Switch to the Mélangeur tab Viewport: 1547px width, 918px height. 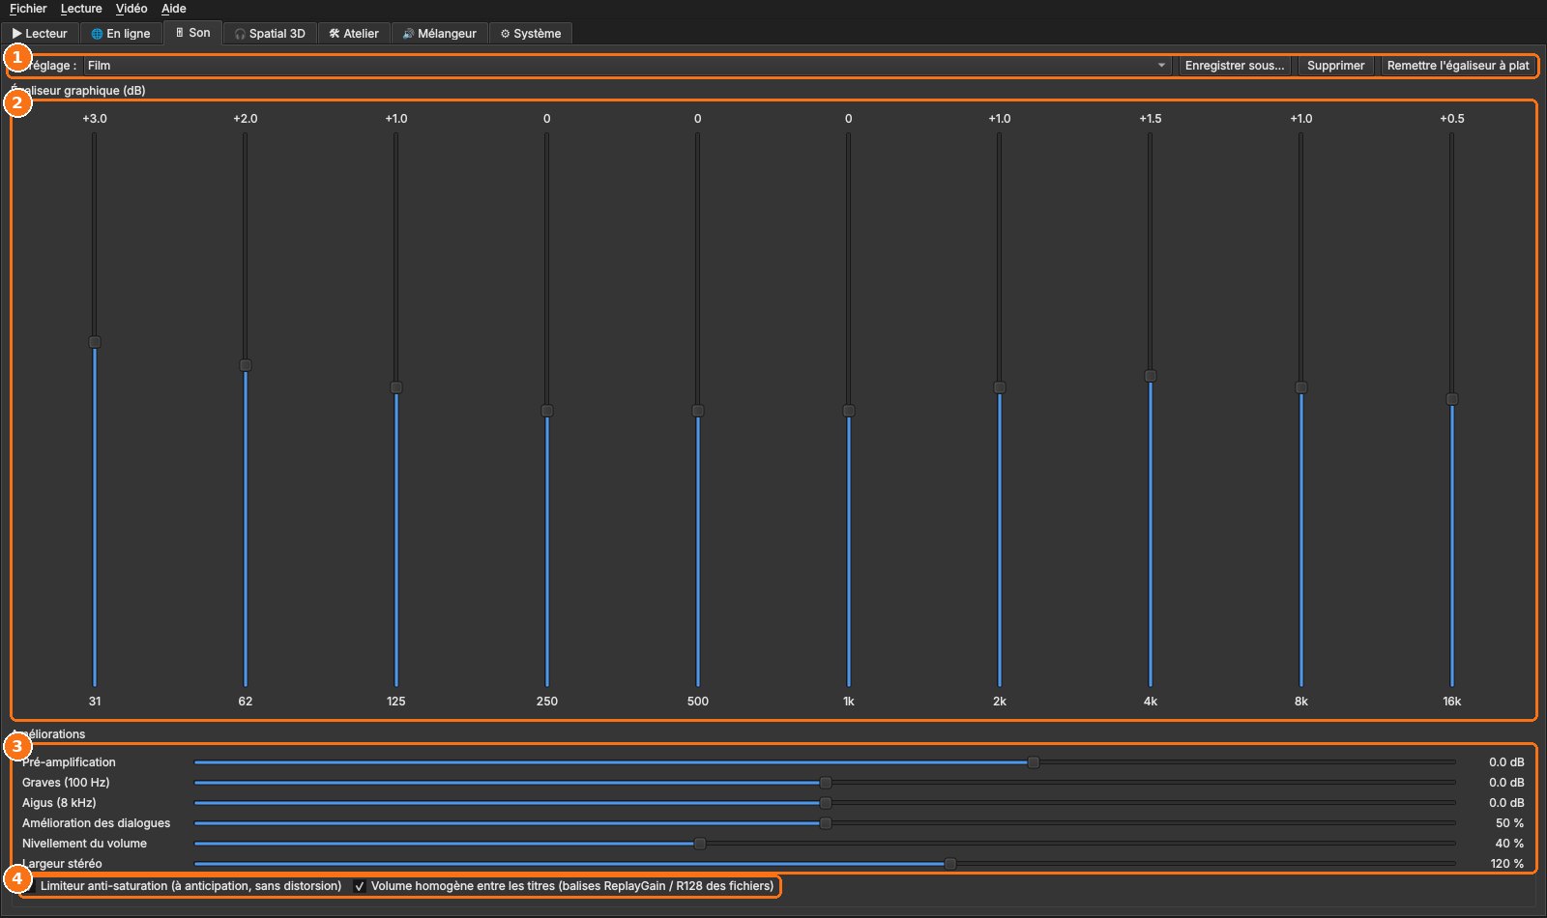click(440, 33)
